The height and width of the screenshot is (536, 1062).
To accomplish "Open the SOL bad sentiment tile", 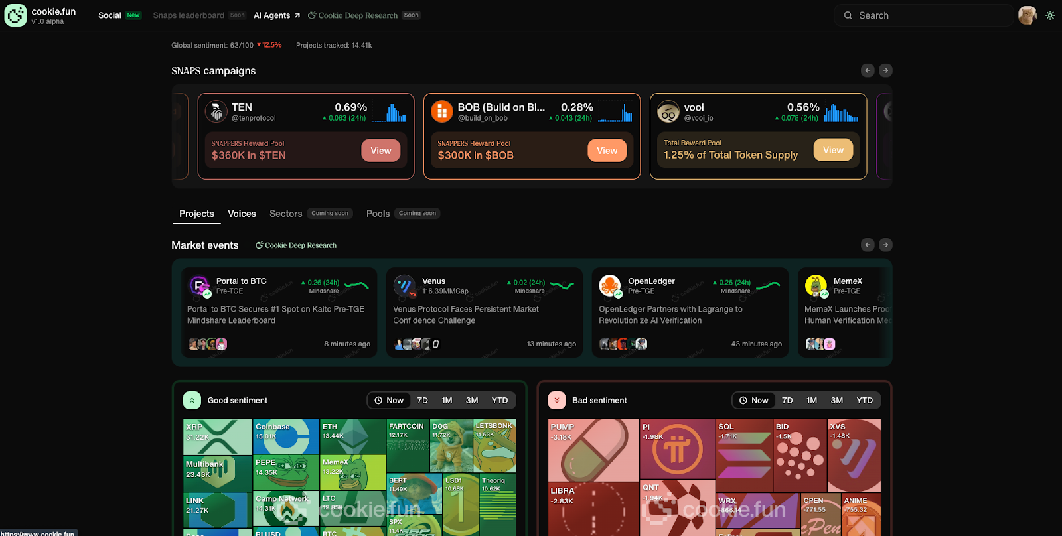I will pyautogui.click(x=745, y=455).
